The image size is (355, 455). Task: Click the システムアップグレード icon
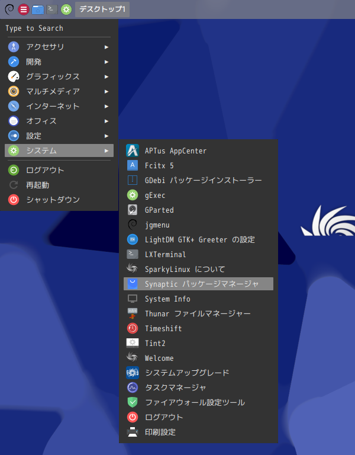[x=133, y=373]
